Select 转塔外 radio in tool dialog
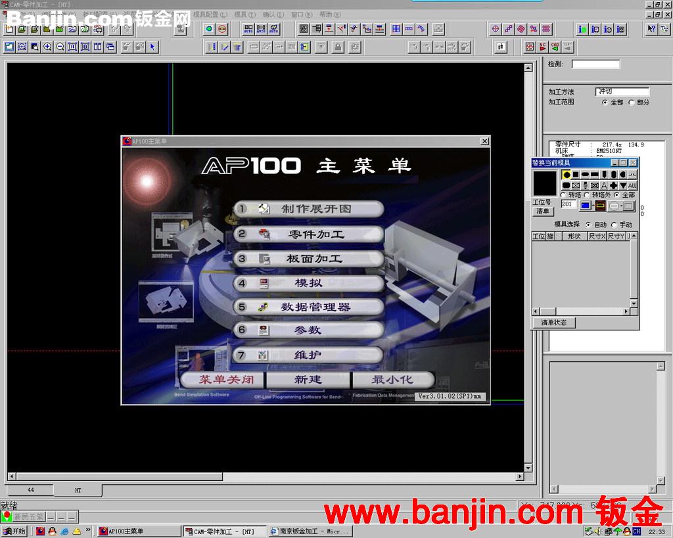This screenshot has width=673, height=538. point(587,195)
